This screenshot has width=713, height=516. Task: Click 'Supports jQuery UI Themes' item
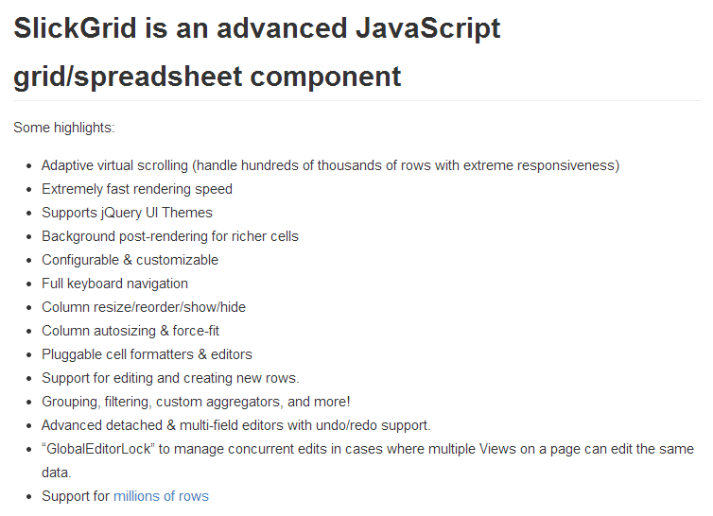click(x=127, y=213)
